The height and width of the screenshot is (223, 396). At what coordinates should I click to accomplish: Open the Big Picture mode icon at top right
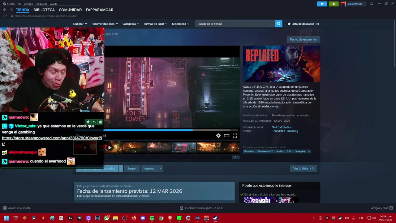(371, 4)
